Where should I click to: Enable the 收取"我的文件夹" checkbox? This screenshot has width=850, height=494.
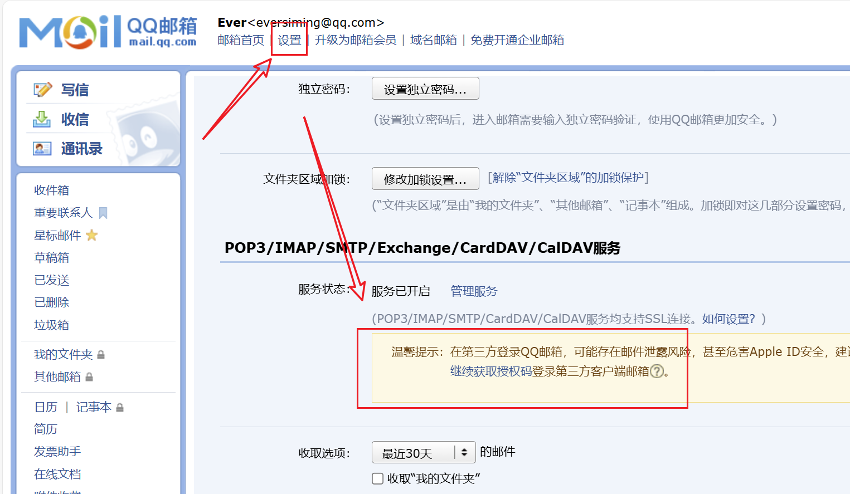click(x=378, y=478)
